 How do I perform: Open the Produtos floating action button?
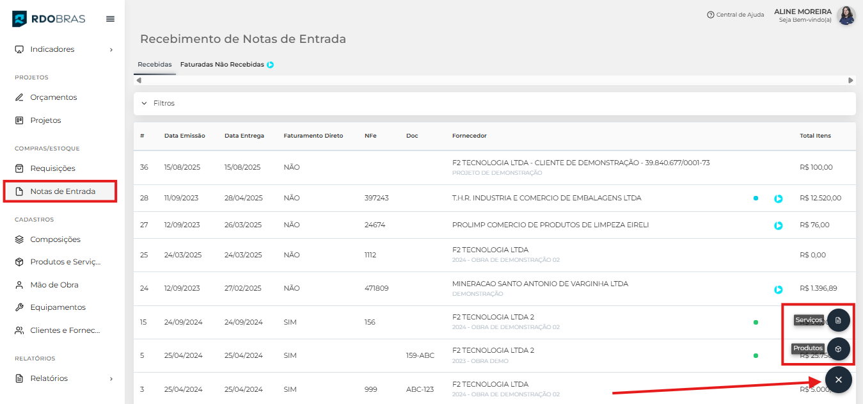tap(838, 348)
